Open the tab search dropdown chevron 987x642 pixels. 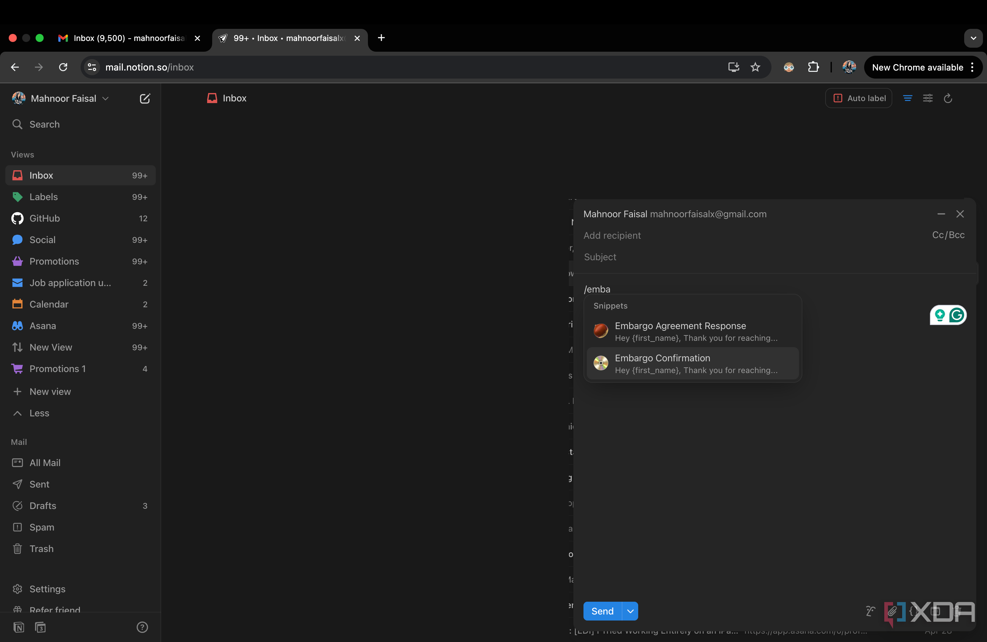[973, 38]
